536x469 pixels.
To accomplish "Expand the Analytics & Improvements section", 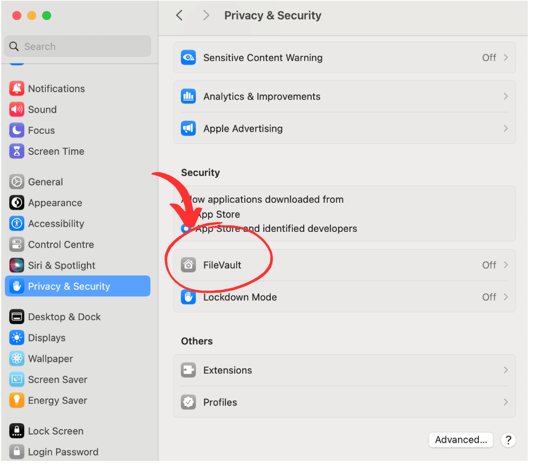I will [x=345, y=96].
